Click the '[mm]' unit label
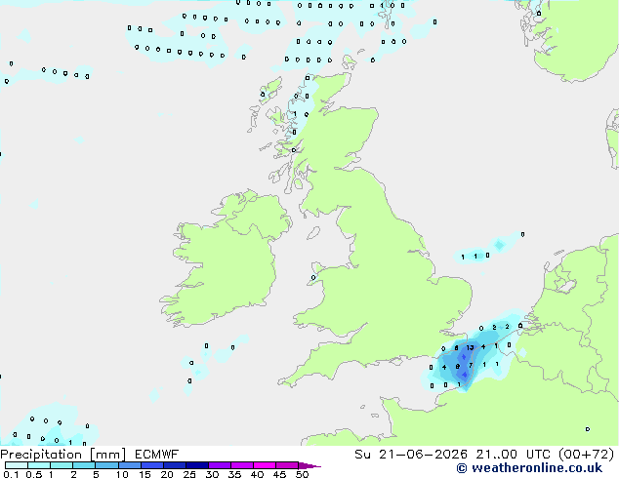 107,455
